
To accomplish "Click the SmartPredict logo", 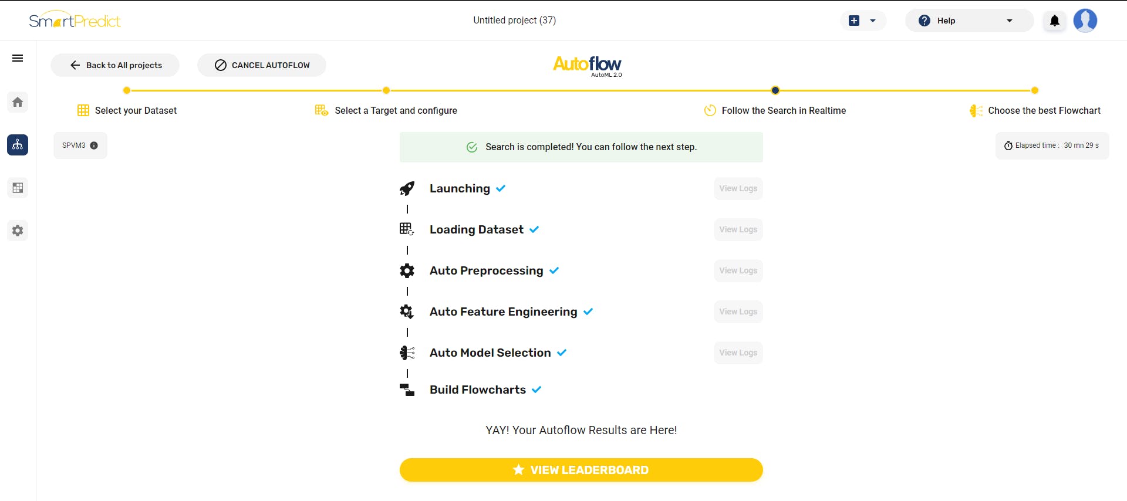I will pos(75,21).
